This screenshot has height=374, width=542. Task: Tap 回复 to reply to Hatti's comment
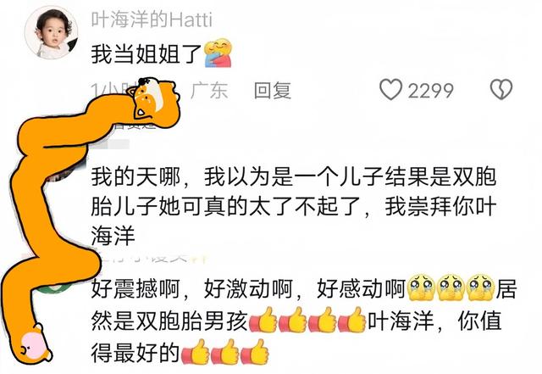pyautogui.click(x=273, y=91)
